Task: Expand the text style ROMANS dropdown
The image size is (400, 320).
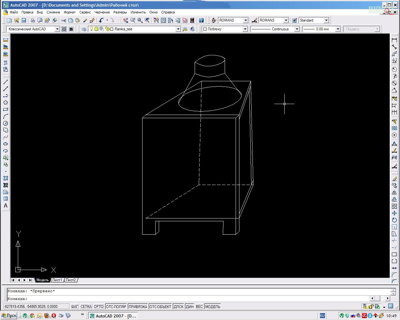Action: pos(246,20)
